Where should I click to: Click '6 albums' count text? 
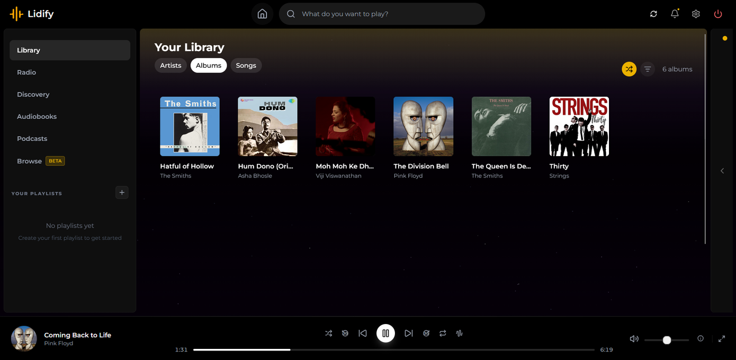(x=677, y=69)
